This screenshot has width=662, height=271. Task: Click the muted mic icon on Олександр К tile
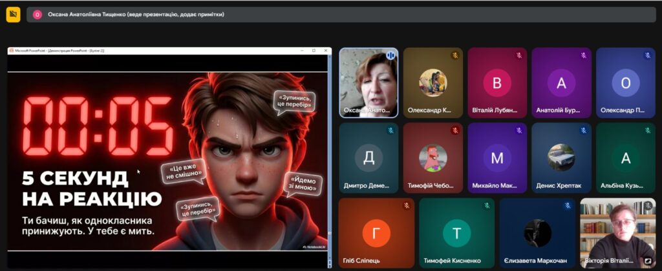[x=454, y=55]
